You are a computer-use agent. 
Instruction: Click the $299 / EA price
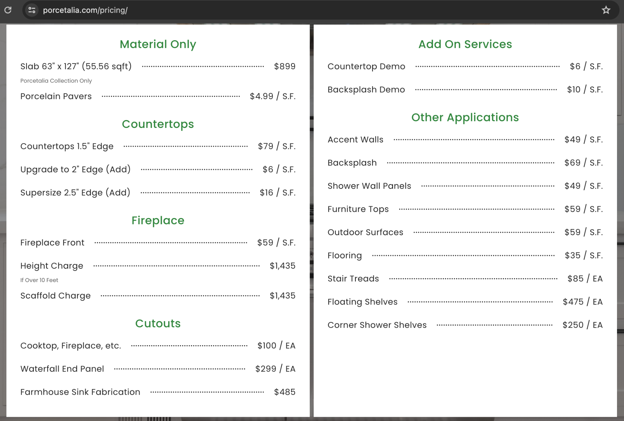(x=275, y=369)
